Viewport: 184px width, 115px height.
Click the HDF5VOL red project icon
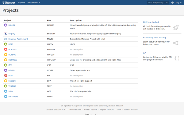click(x=6, y=49)
